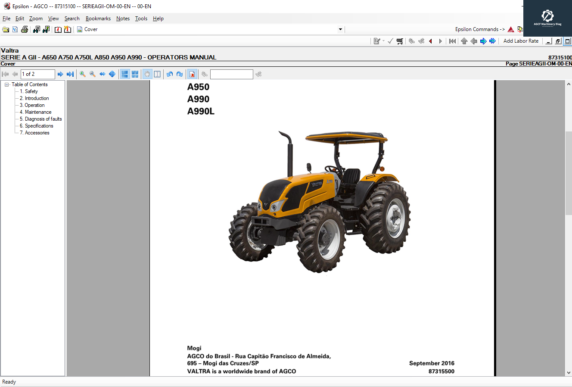This screenshot has width=572, height=387.
Task: Click the shopping cart icon
Action: 400,41
